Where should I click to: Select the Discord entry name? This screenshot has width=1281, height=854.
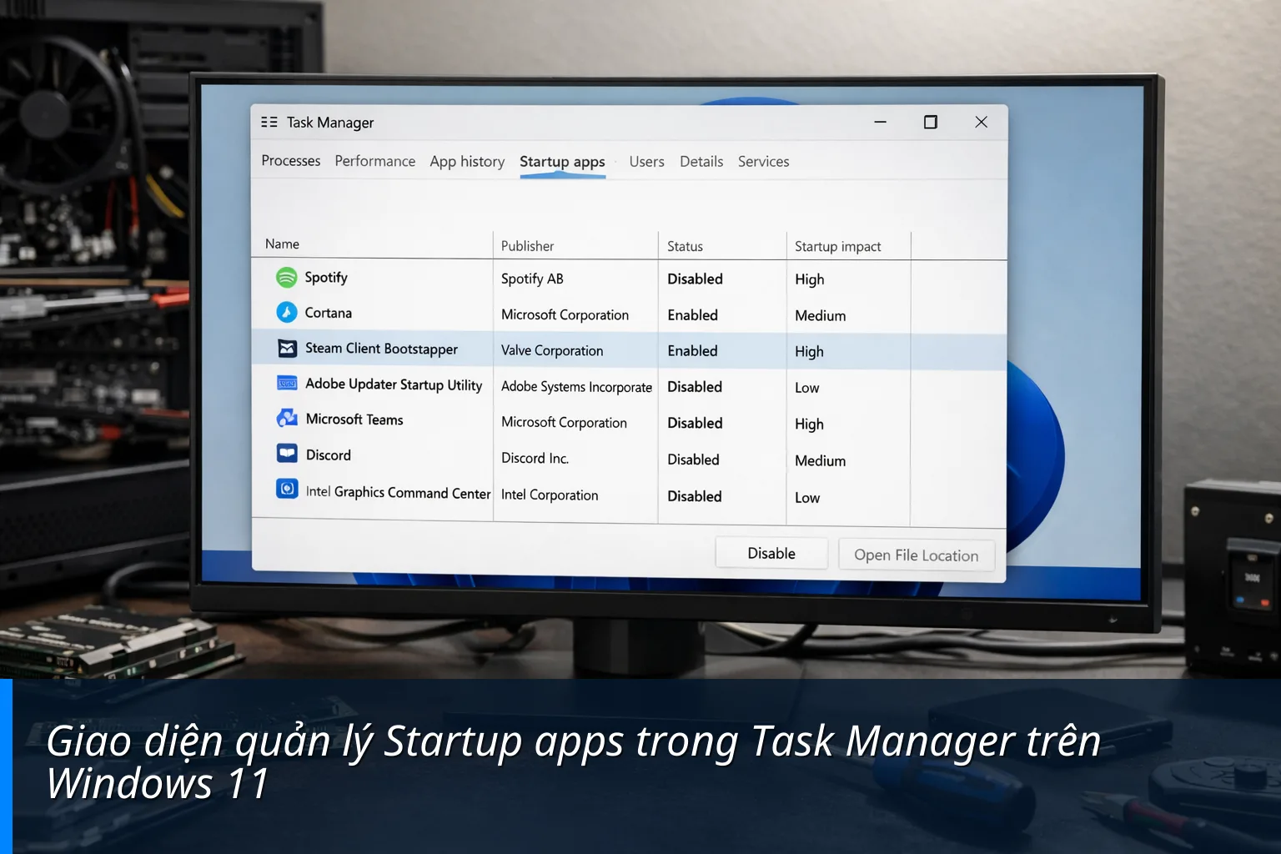pyautogui.click(x=328, y=455)
